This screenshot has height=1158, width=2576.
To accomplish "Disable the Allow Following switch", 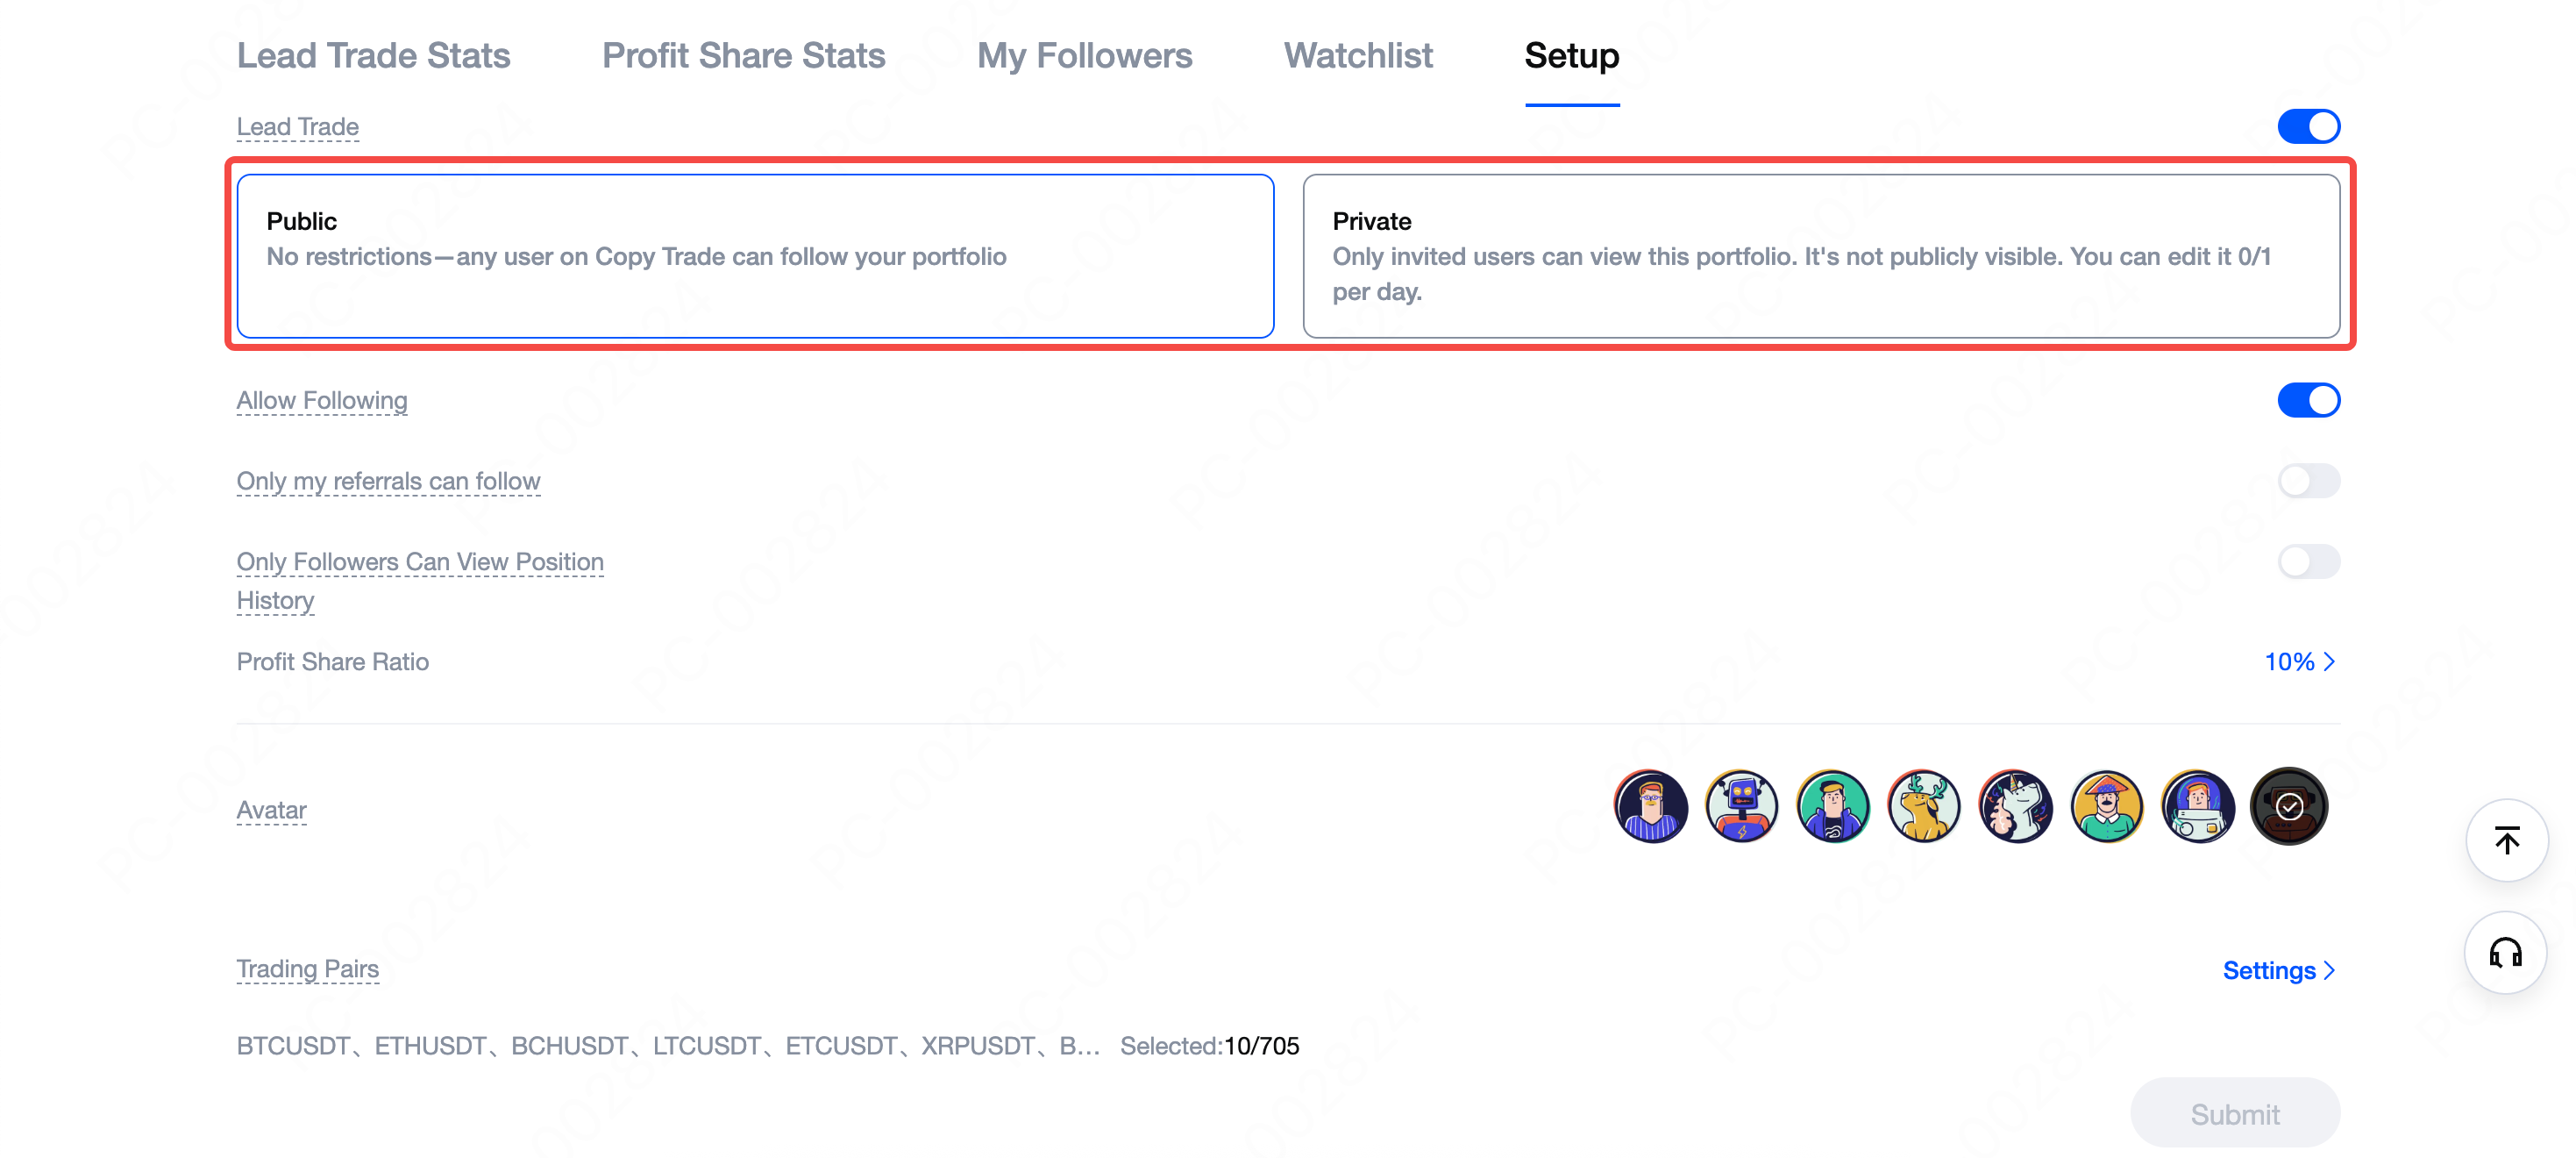I will point(2308,400).
